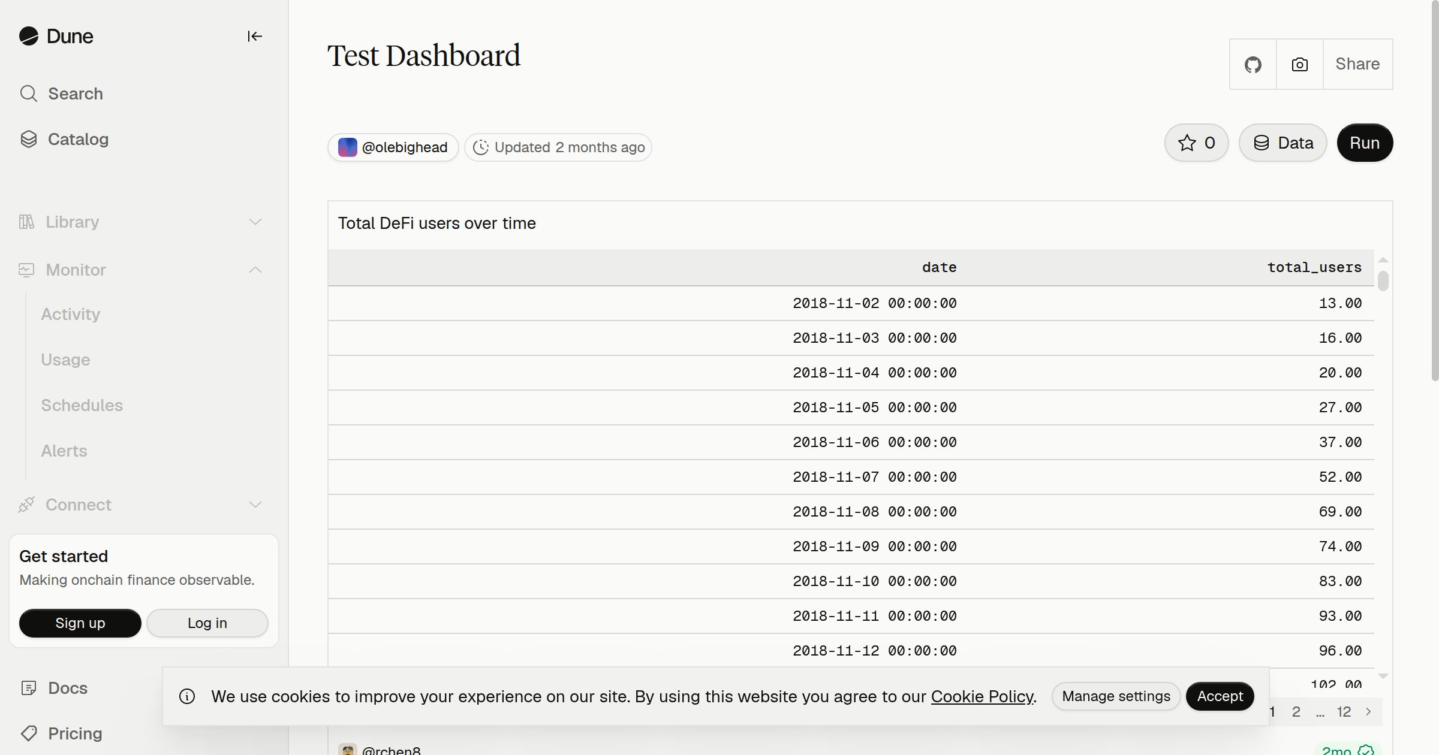Click the table vertical scrollbar thumb

point(1383,281)
